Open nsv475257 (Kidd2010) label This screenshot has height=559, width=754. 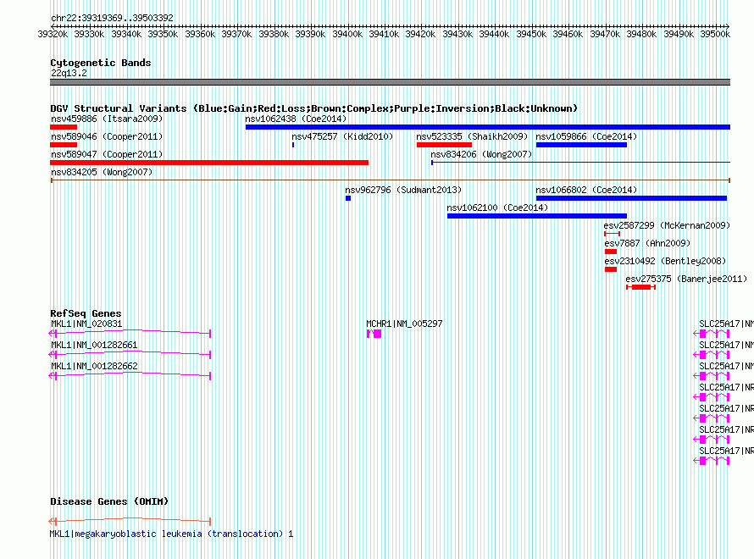[x=342, y=136]
